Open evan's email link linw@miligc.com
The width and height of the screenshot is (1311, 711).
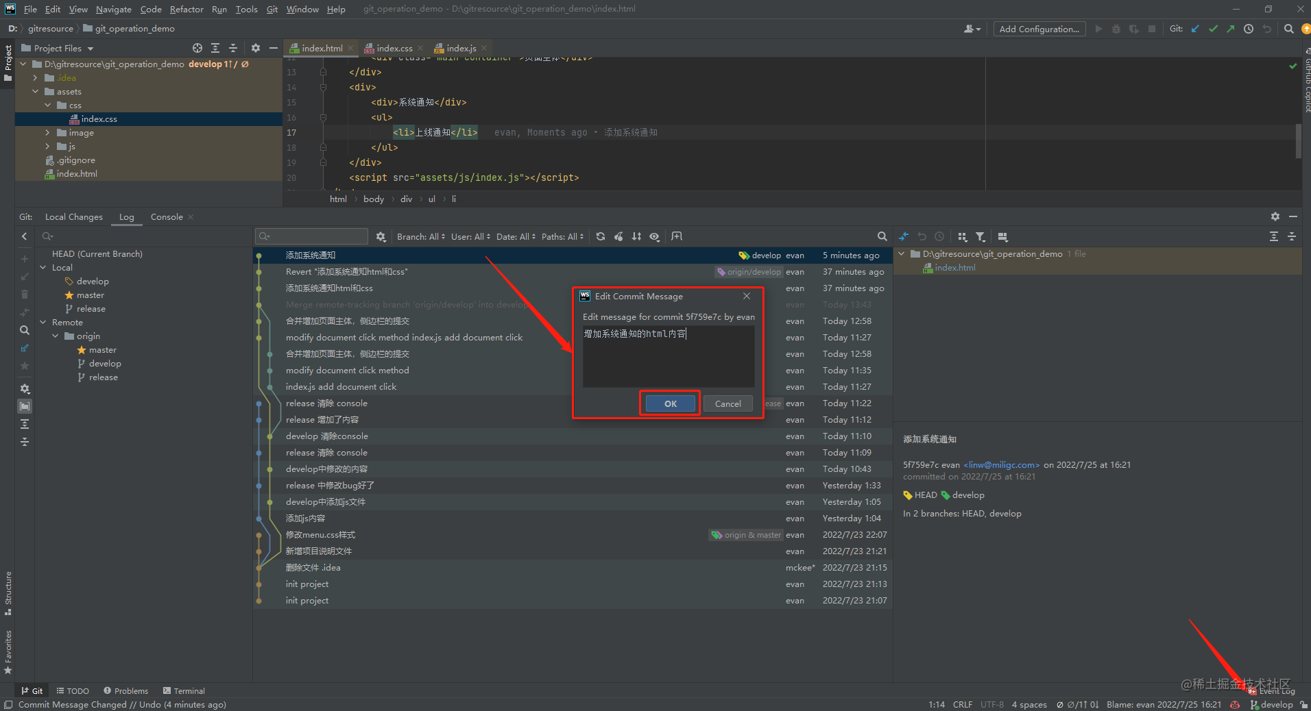(x=1002, y=464)
